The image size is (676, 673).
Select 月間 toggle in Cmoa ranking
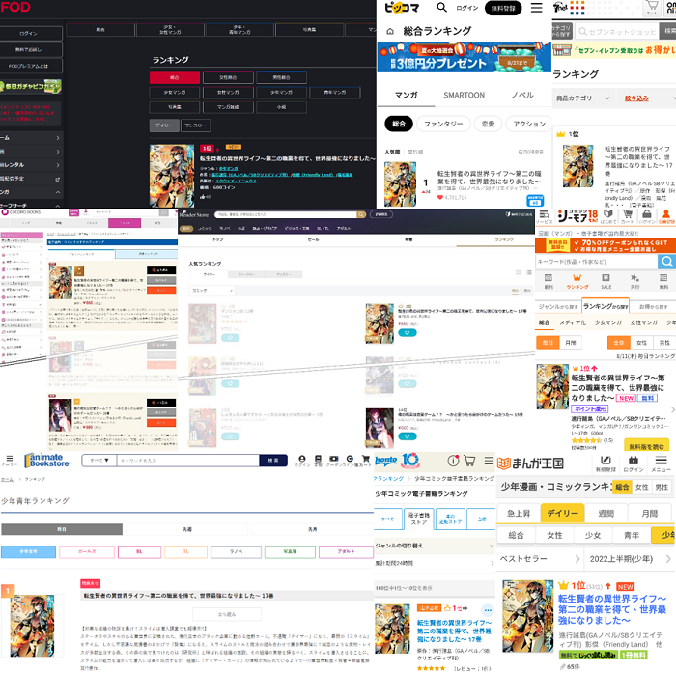pyautogui.click(x=571, y=343)
